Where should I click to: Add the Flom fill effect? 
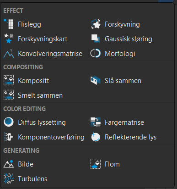pos(105,164)
